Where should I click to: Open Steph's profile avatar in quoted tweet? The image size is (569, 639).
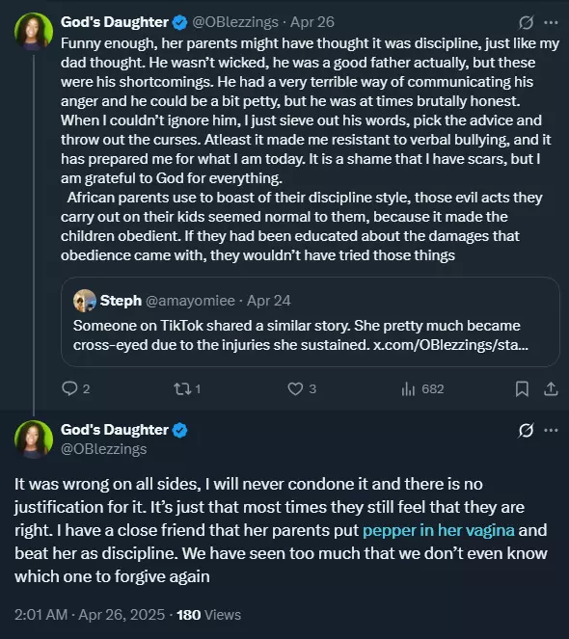click(85, 301)
